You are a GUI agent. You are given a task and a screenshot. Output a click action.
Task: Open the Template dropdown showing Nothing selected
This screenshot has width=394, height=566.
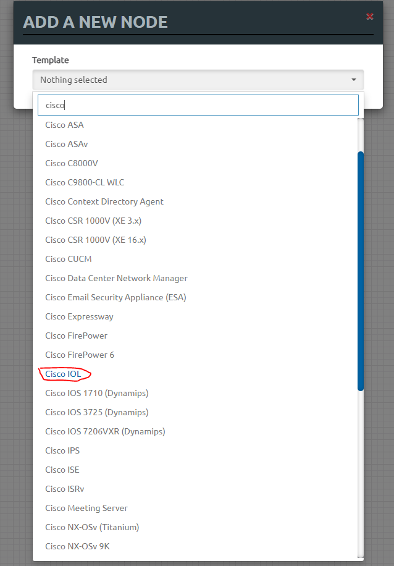[x=198, y=80]
